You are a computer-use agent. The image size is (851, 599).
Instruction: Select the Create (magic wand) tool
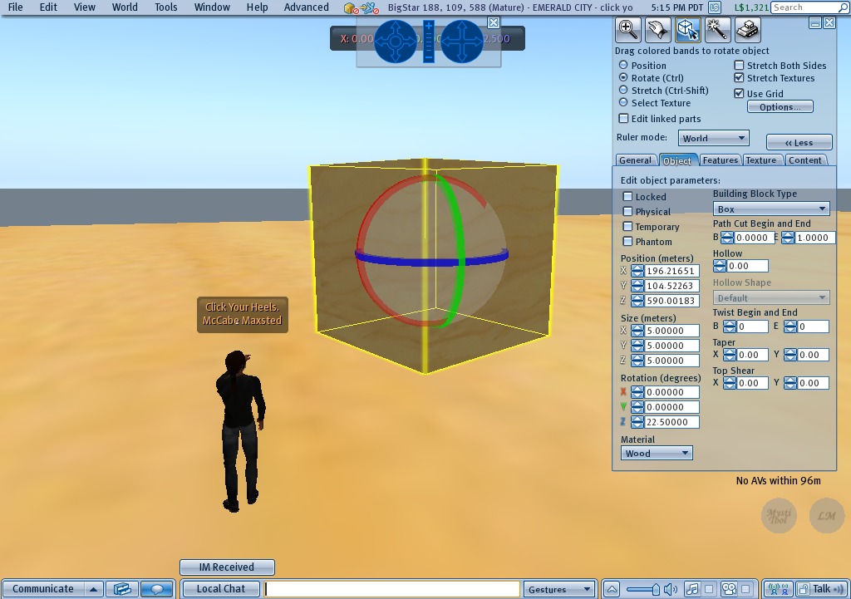tap(716, 30)
